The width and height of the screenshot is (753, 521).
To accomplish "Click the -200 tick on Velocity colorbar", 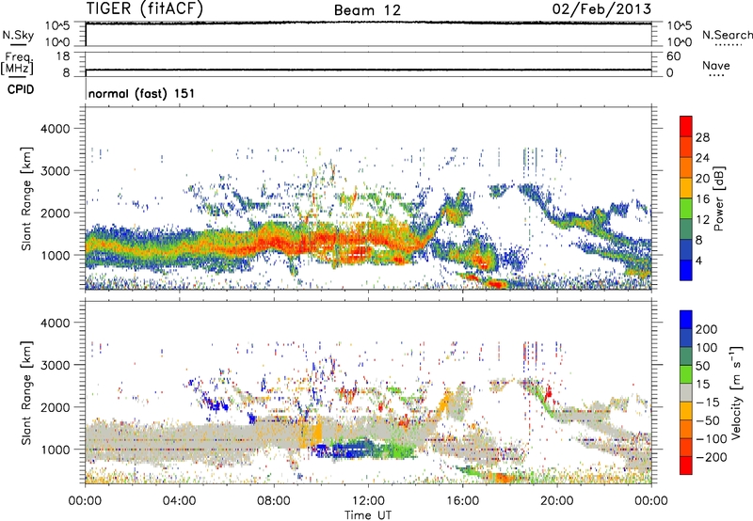I will 712,457.
